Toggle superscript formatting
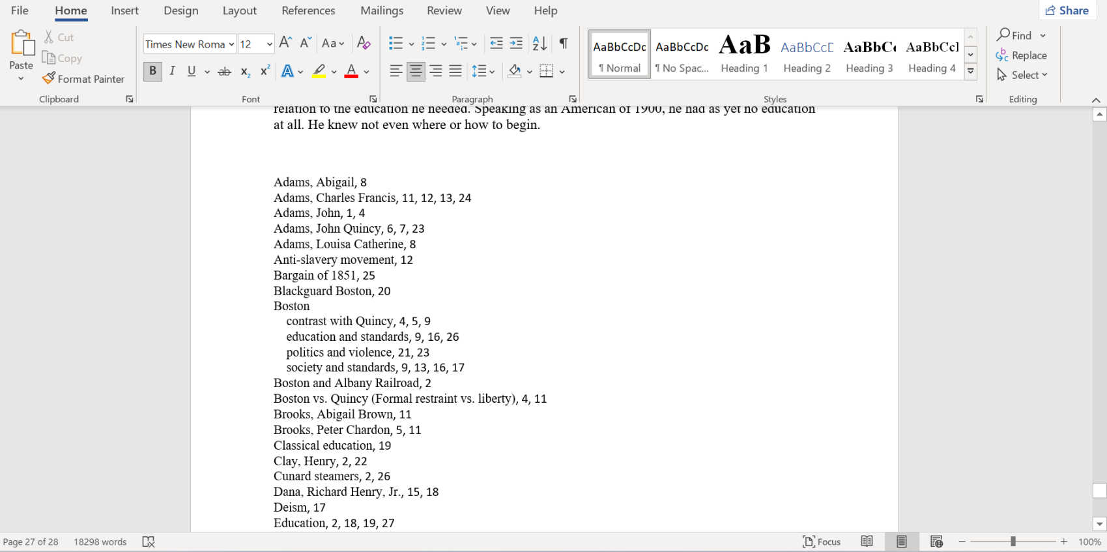The width and height of the screenshot is (1107, 552). coord(265,72)
